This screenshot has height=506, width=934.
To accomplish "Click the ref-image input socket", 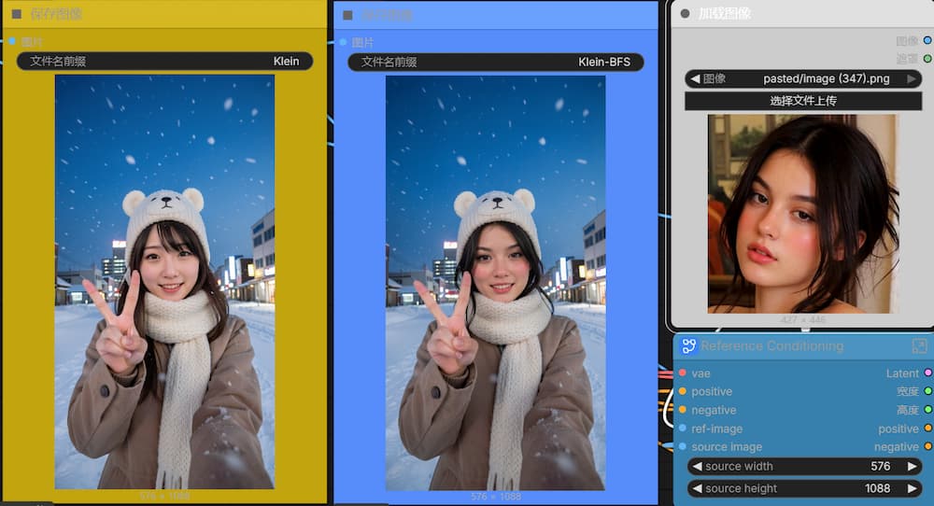I will point(683,429).
